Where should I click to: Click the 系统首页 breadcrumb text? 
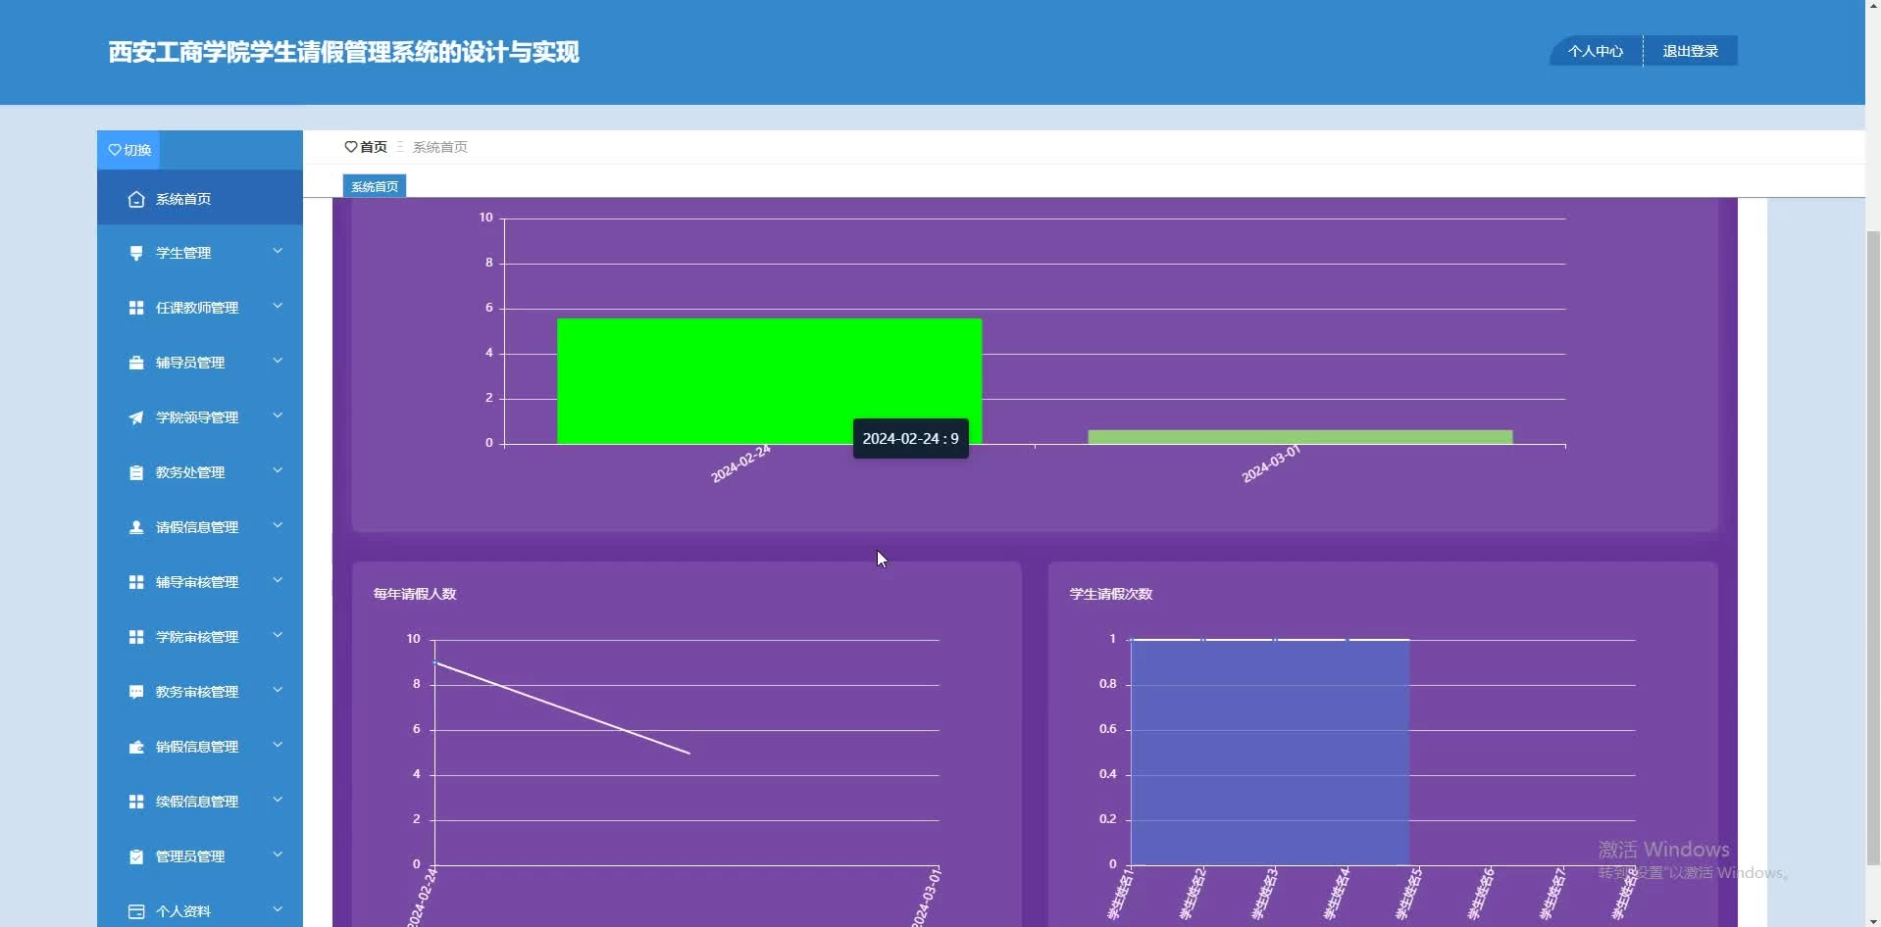439,147
